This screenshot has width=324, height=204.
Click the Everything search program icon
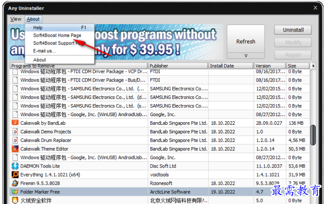click(x=15, y=175)
